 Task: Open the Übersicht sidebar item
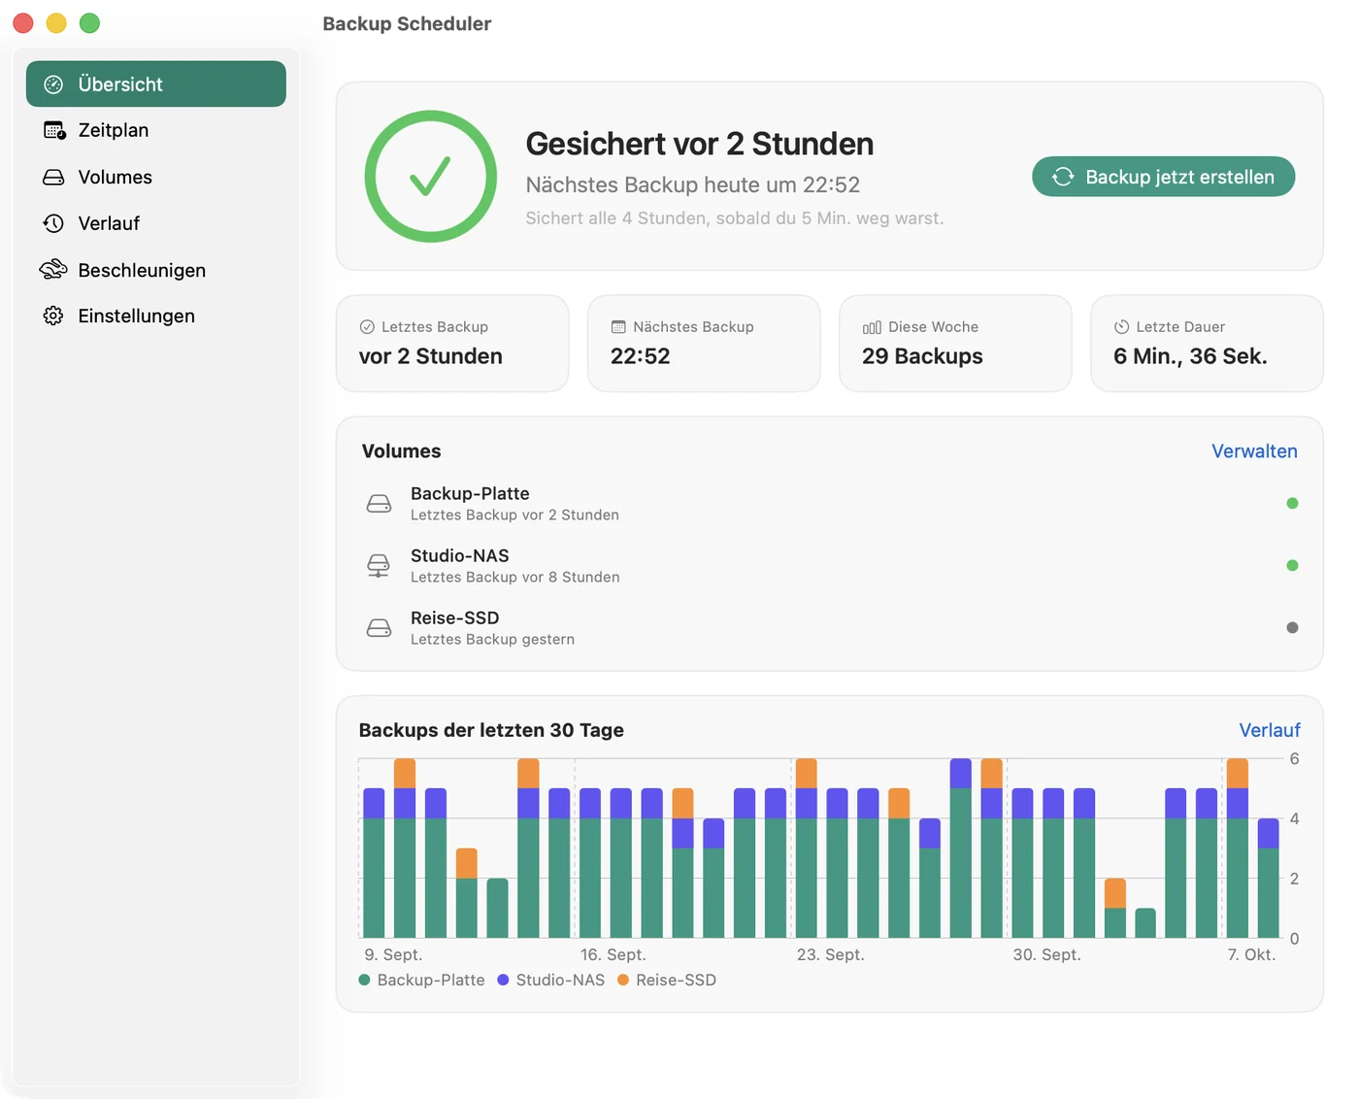[155, 84]
